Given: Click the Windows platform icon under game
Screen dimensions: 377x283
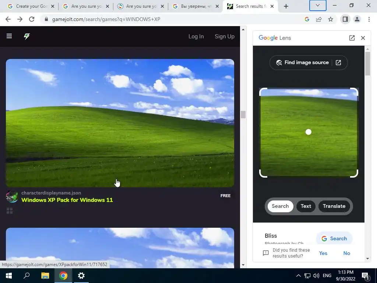Looking at the screenshot, I should pyautogui.click(x=10, y=211).
